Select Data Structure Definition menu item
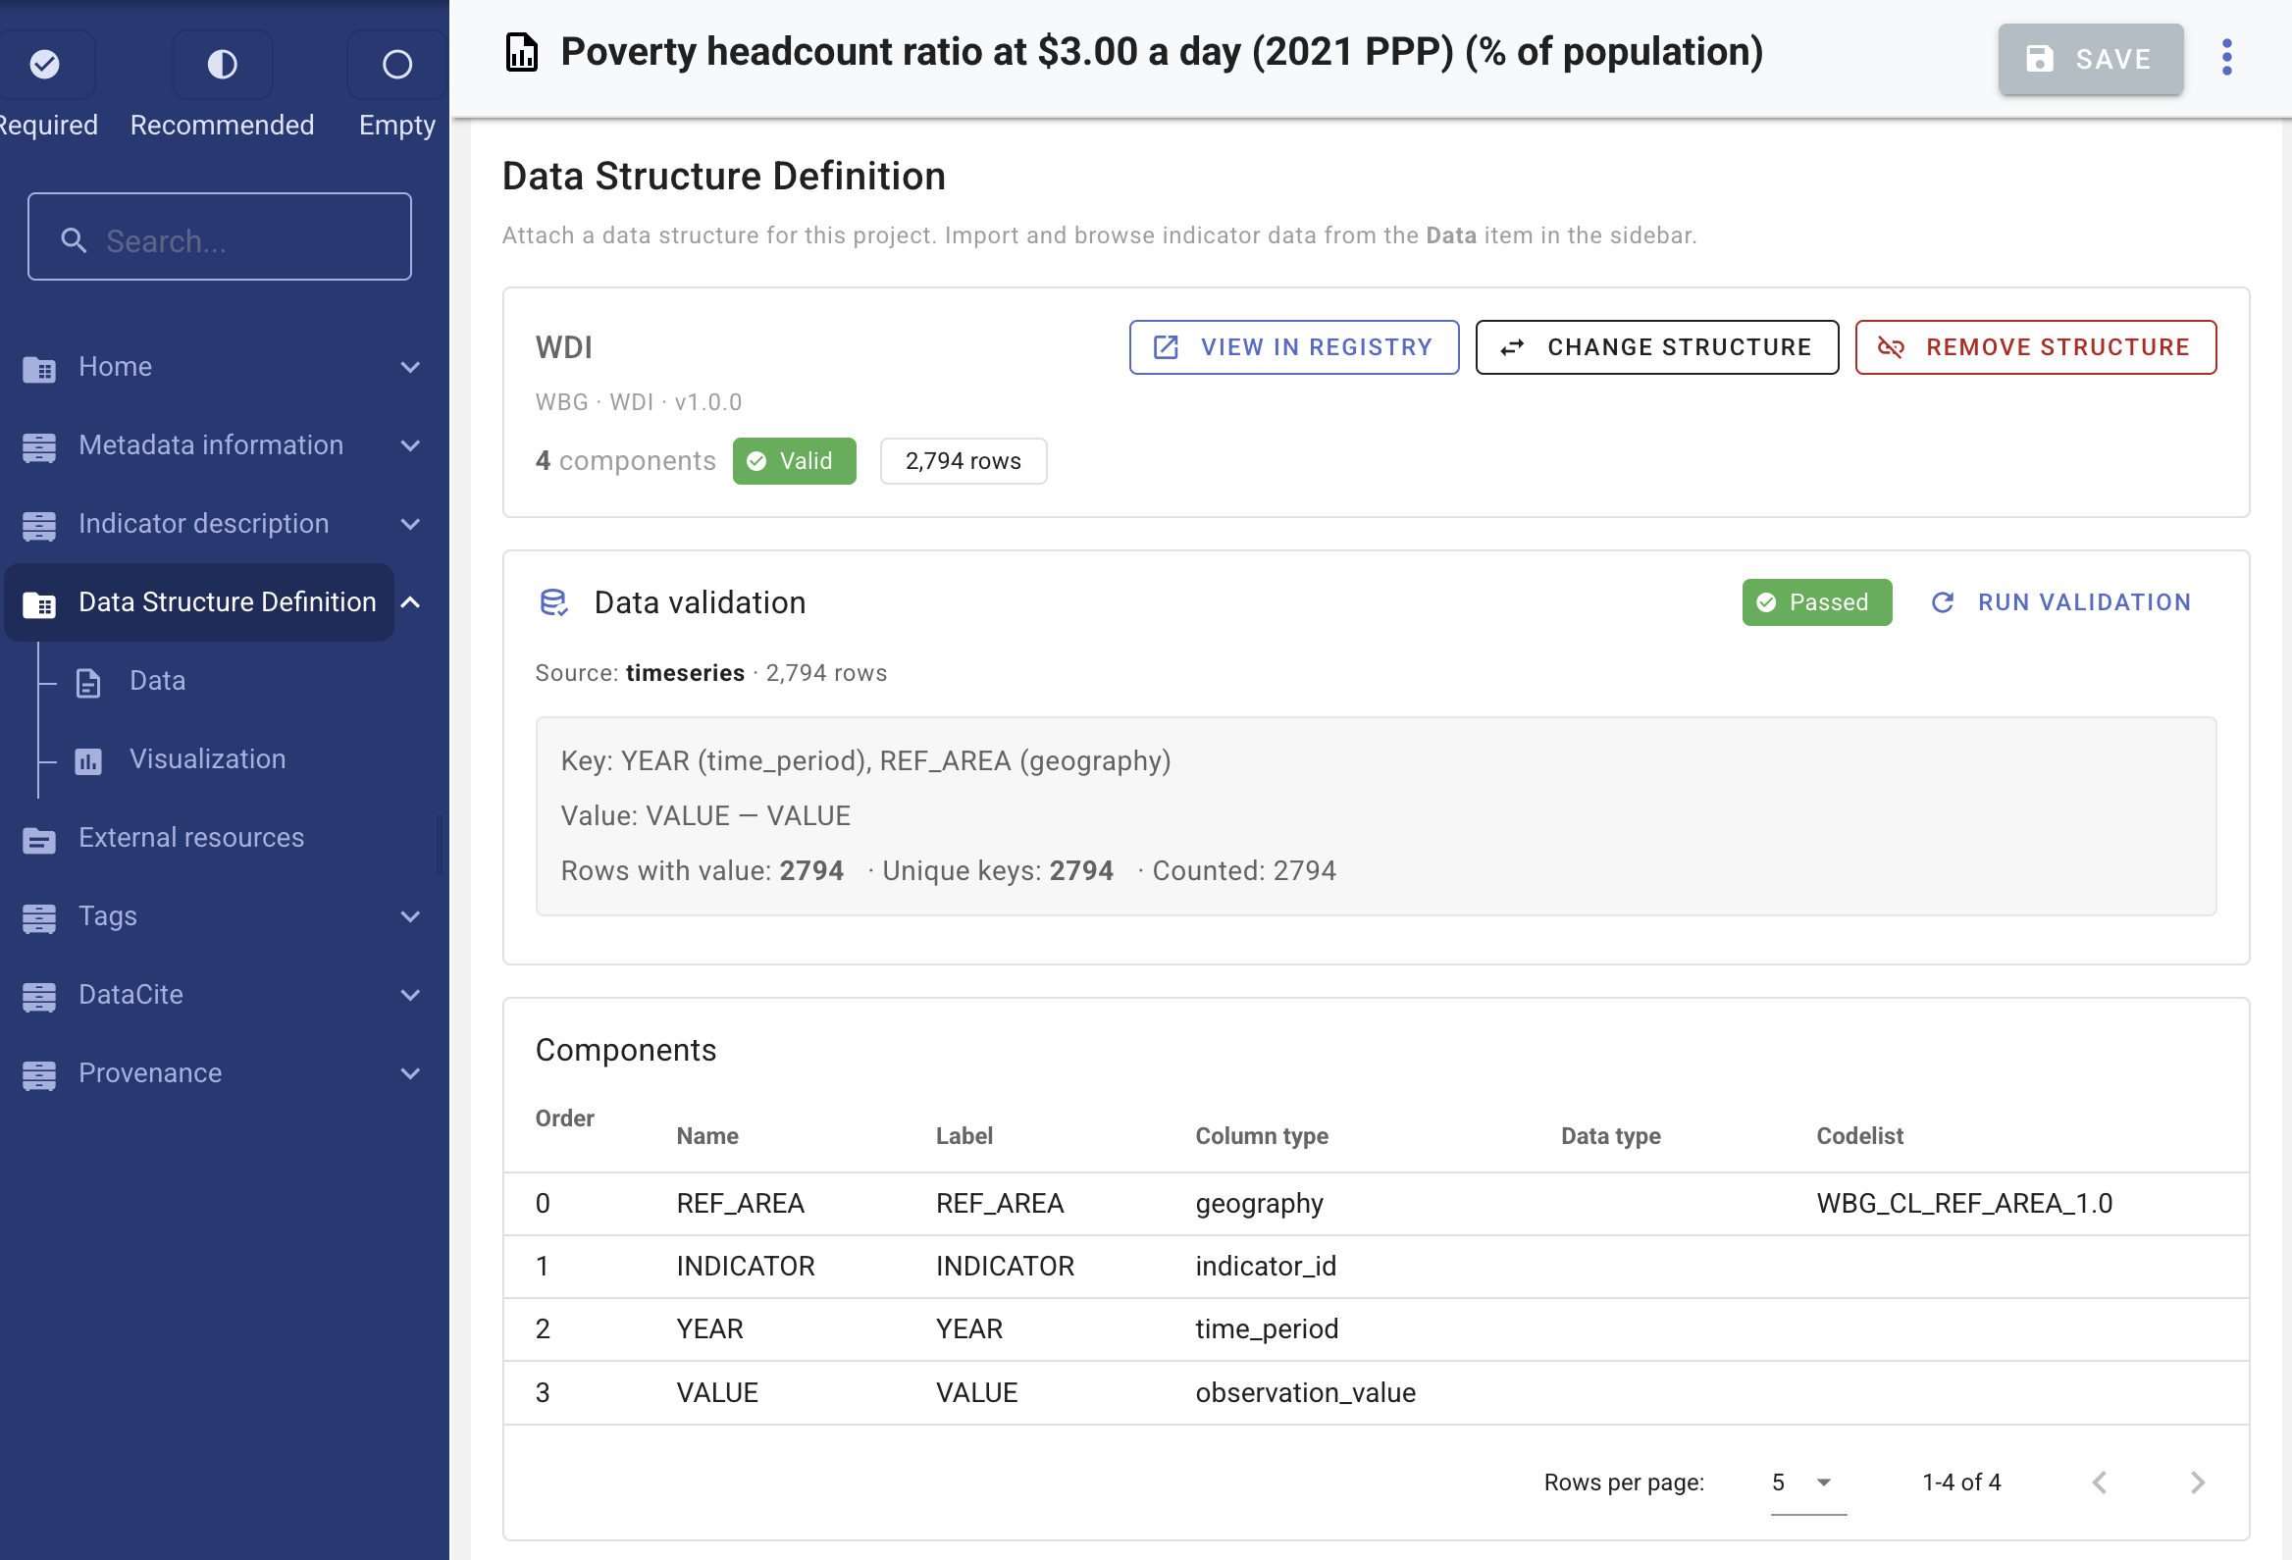 point(228,601)
